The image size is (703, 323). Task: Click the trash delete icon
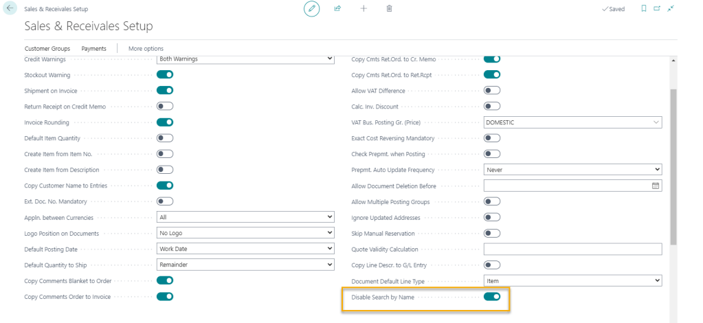coord(389,9)
